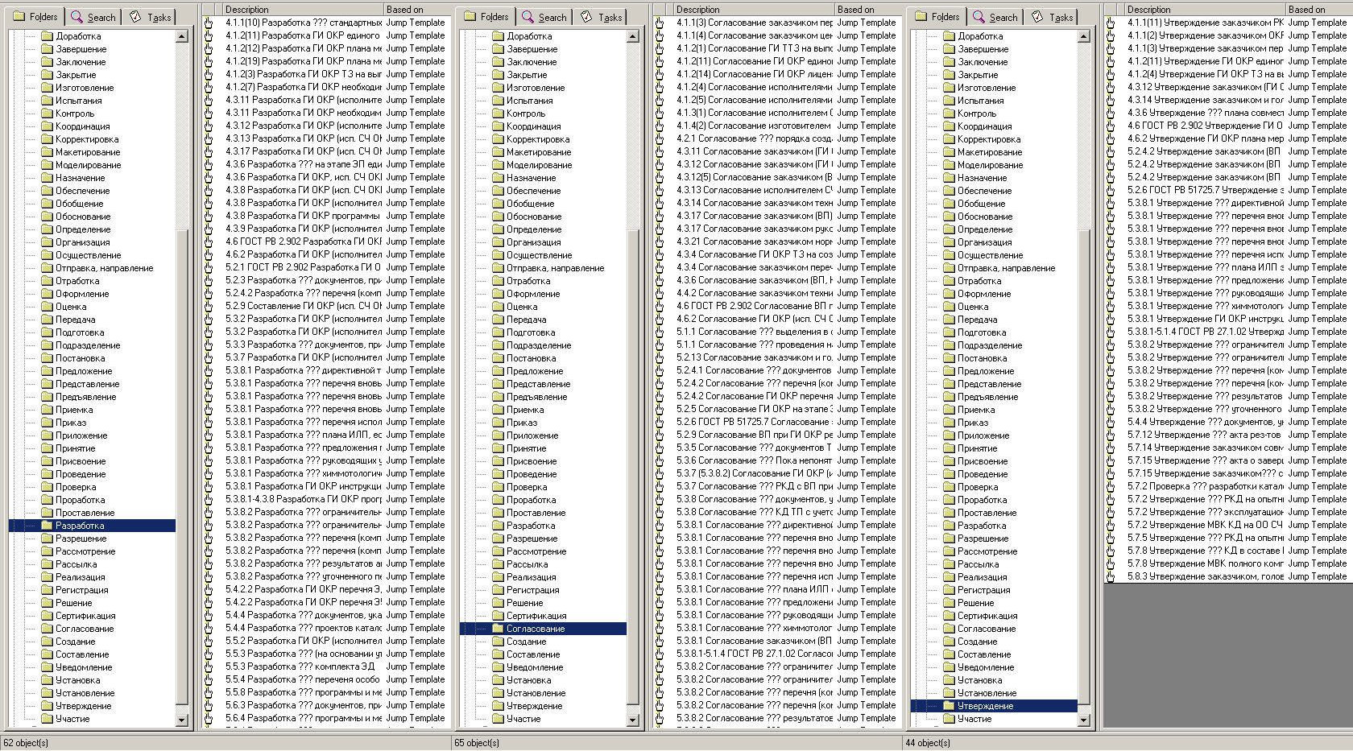Open the Folders tab in the left pane
The width and height of the screenshot is (1353, 751).
[35, 16]
